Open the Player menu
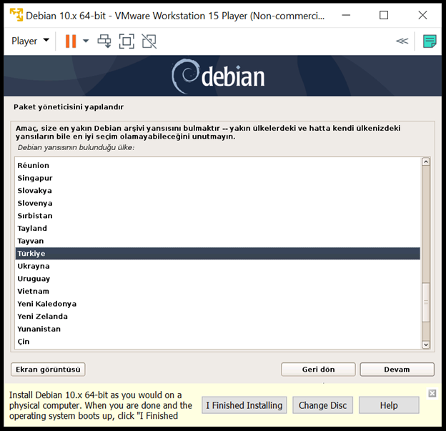The width and height of the screenshot is (446, 431). coord(30,41)
